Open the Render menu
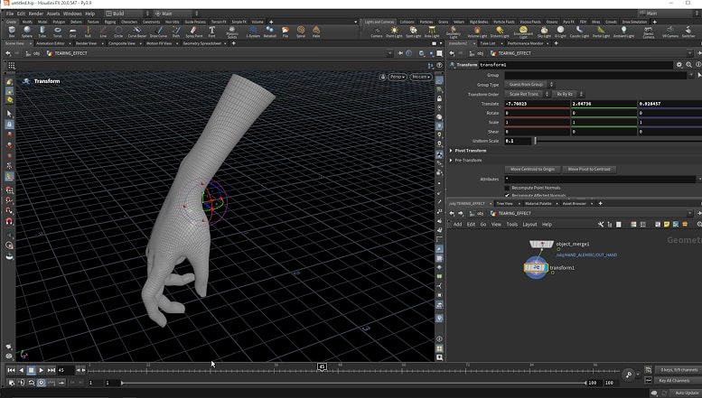 point(35,14)
